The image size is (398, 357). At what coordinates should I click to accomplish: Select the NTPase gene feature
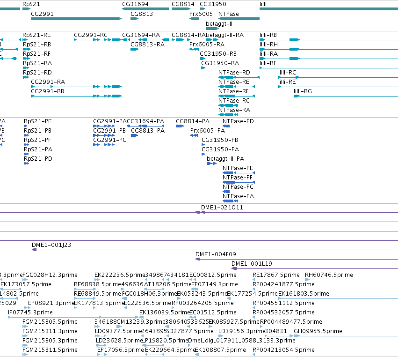pos(239,19)
